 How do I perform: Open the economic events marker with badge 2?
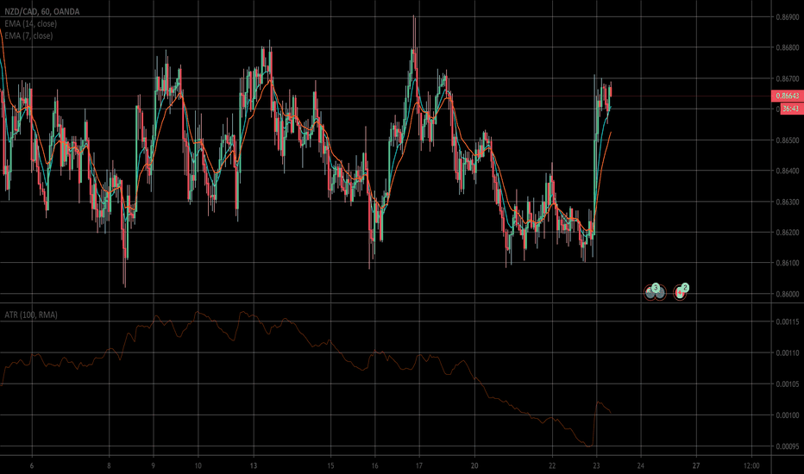[681, 292]
